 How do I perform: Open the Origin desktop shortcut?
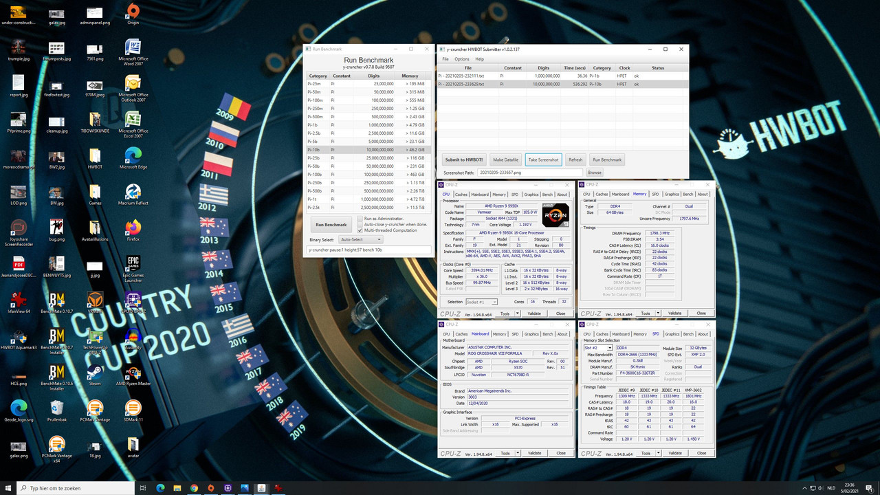click(x=133, y=13)
